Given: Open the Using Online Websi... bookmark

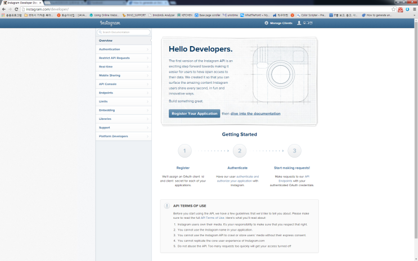Looking at the screenshot, I should click(x=105, y=15).
